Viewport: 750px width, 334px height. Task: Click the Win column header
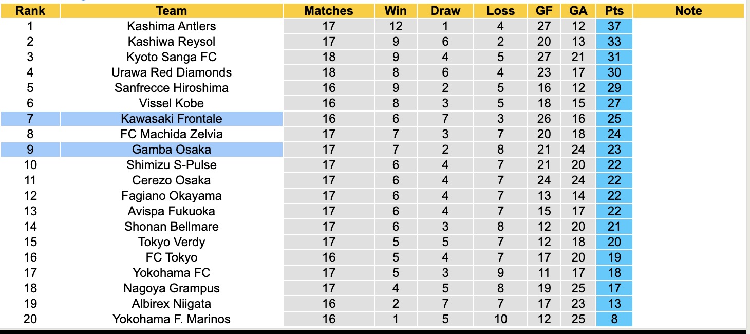pyautogui.click(x=395, y=11)
